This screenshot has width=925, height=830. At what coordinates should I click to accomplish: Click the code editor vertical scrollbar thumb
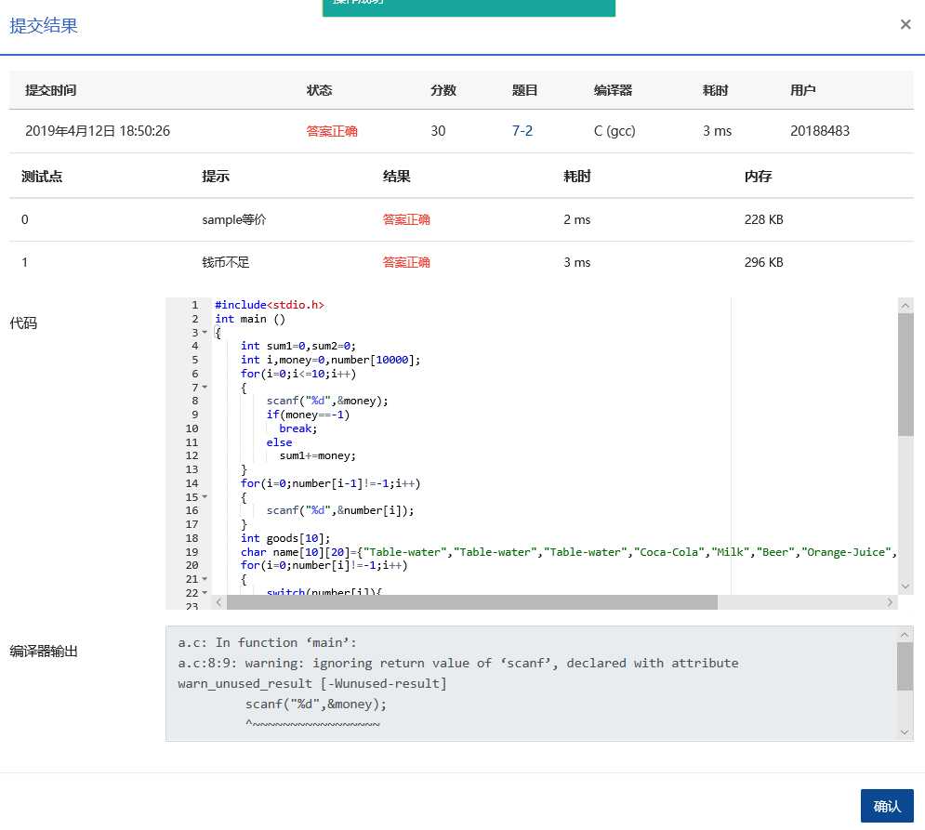click(x=905, y=375)
